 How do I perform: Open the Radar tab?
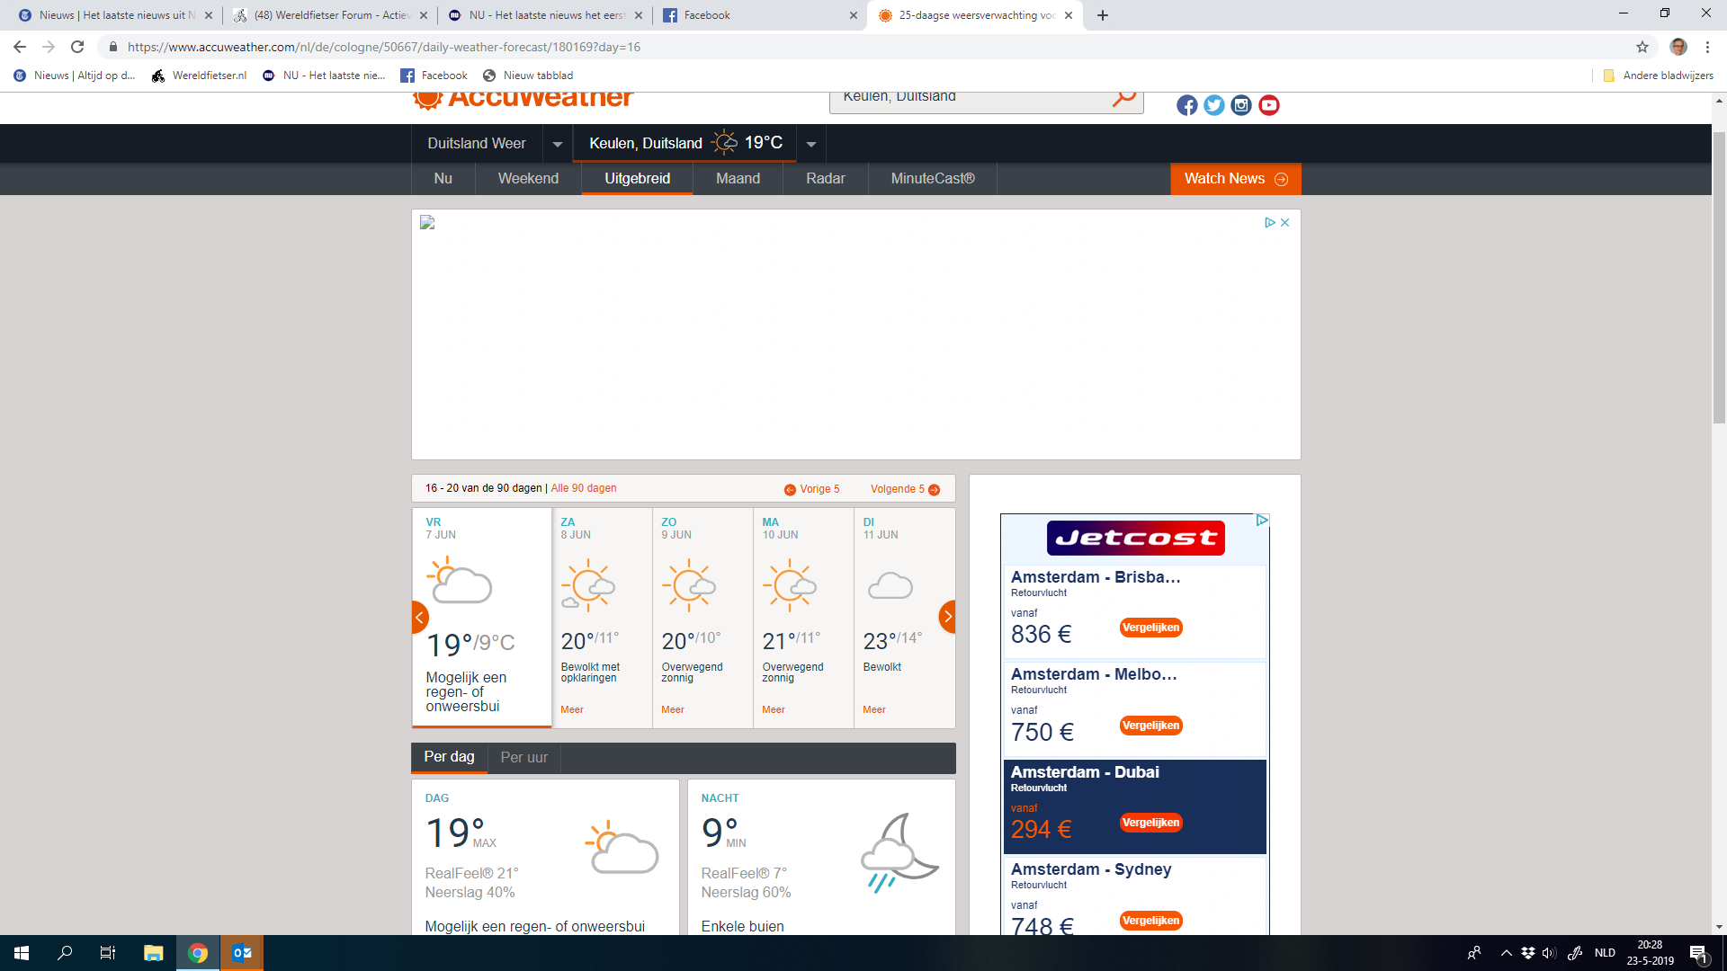click(825, 179)
